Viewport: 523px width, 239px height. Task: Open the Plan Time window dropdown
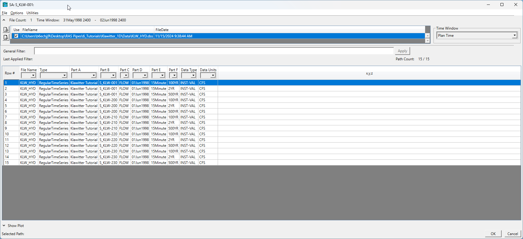515,36
